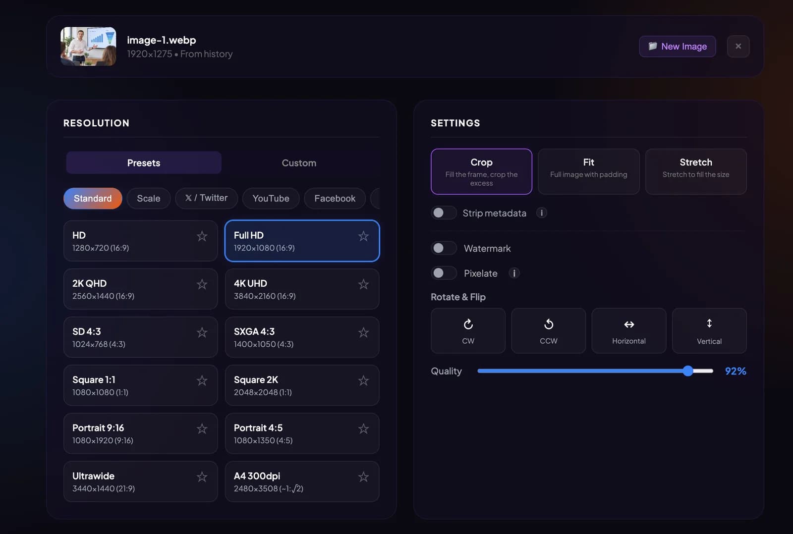Switch to the Presets tab
The width and height of the screenshot is (793, 534).
[x=144, y=162]
